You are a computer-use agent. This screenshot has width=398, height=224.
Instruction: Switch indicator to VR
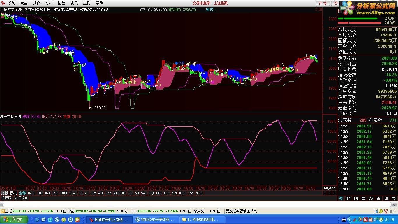(x=87, y=193)
